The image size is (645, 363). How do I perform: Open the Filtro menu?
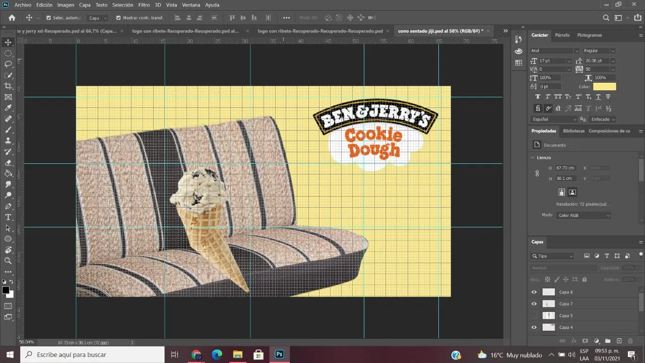(x=144, y=5)
